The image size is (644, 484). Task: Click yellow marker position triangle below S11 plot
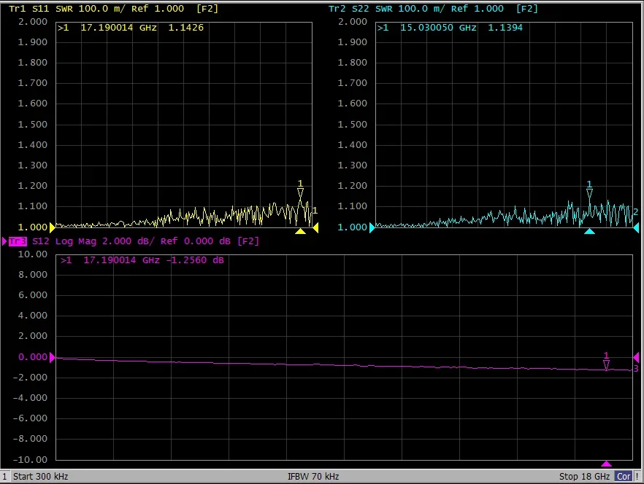300,231
